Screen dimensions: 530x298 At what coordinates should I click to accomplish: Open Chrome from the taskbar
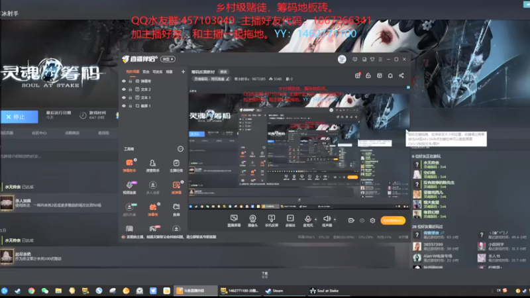coord(31,291)
